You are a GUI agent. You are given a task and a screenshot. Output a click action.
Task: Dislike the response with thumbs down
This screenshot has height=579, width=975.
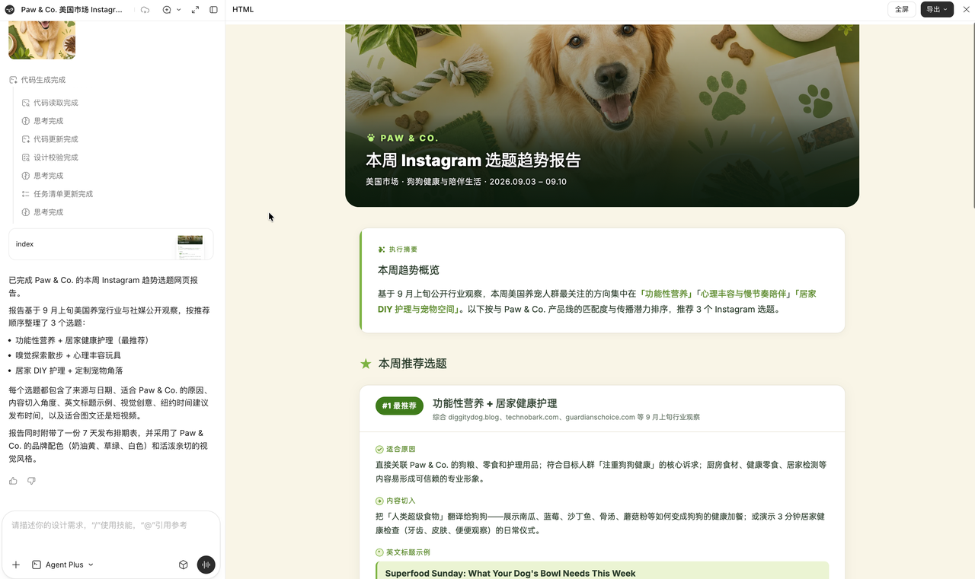tap(31, 481)
